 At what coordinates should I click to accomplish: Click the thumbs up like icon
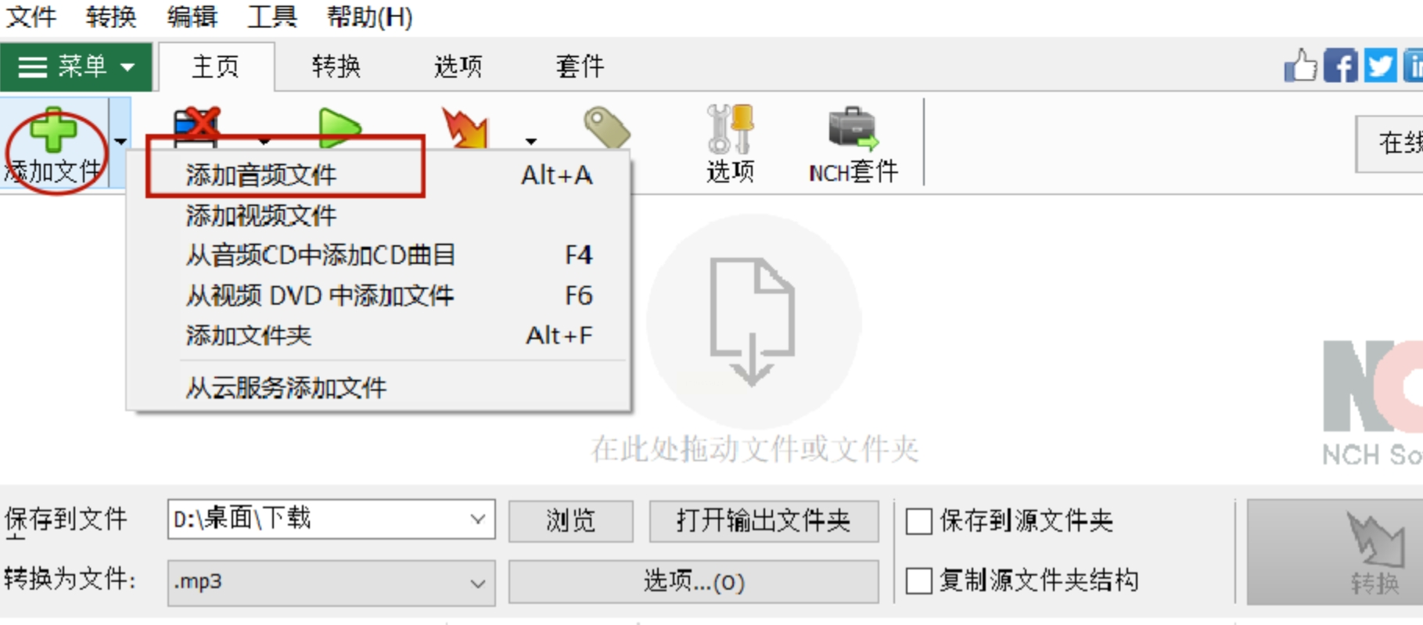click(x=1300, y=66)
